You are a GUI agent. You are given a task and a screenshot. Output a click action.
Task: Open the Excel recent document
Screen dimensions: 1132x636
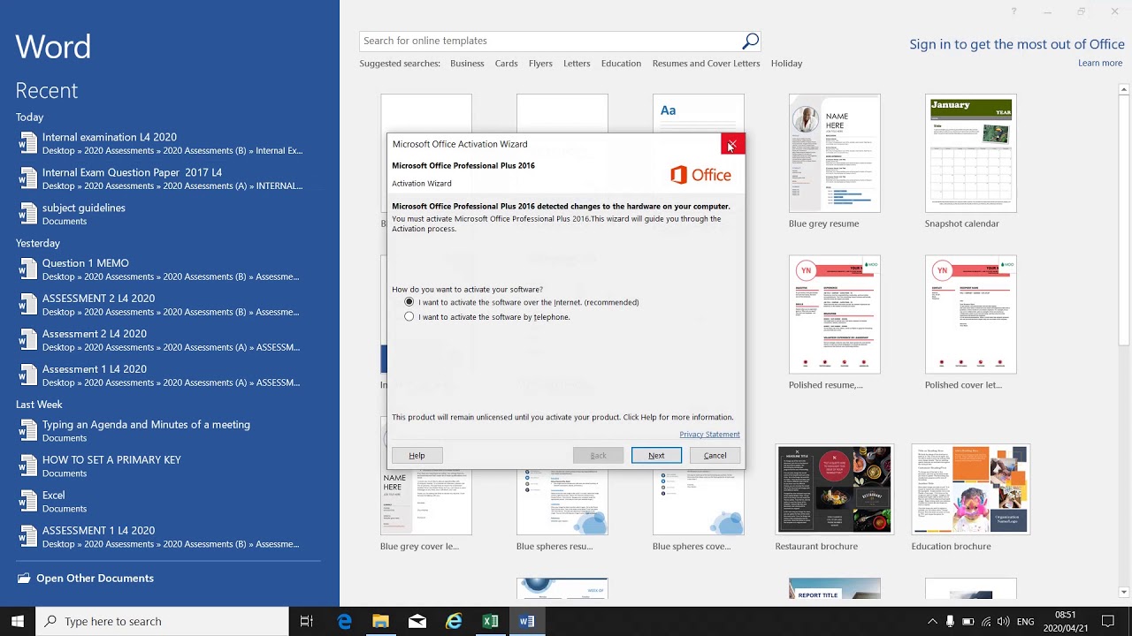click(168, 501)
